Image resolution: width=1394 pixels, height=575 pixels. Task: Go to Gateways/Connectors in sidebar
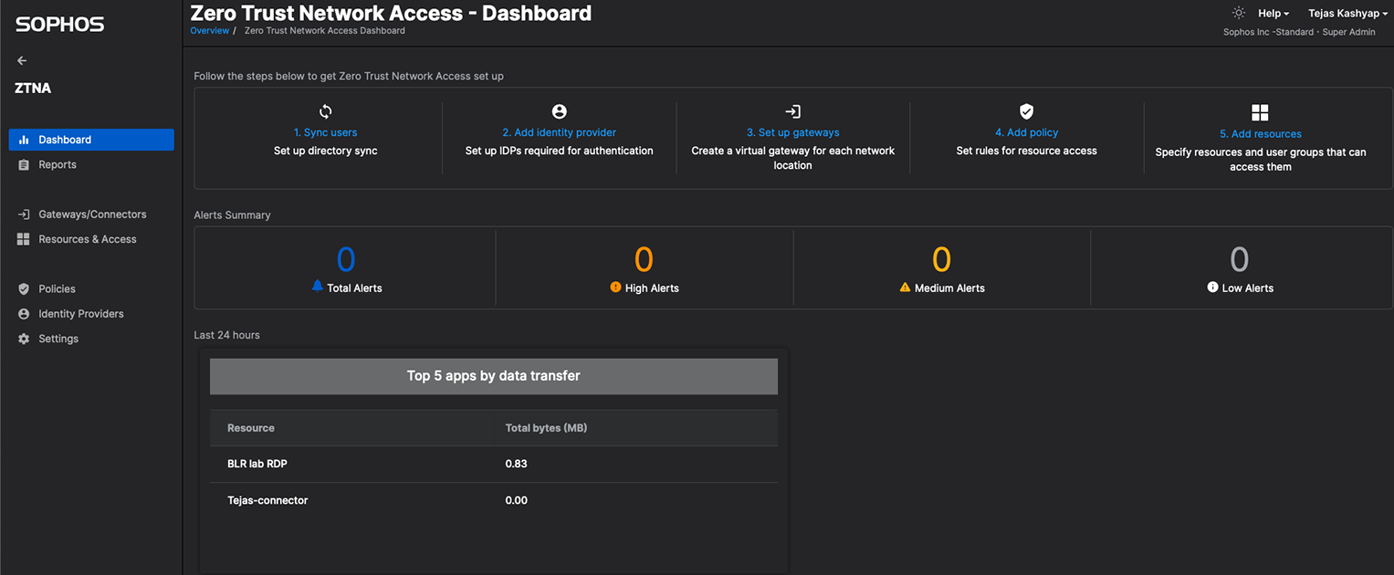click(92, 214)
